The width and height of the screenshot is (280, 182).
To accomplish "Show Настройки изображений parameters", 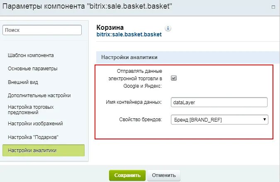I will [35, 123].
